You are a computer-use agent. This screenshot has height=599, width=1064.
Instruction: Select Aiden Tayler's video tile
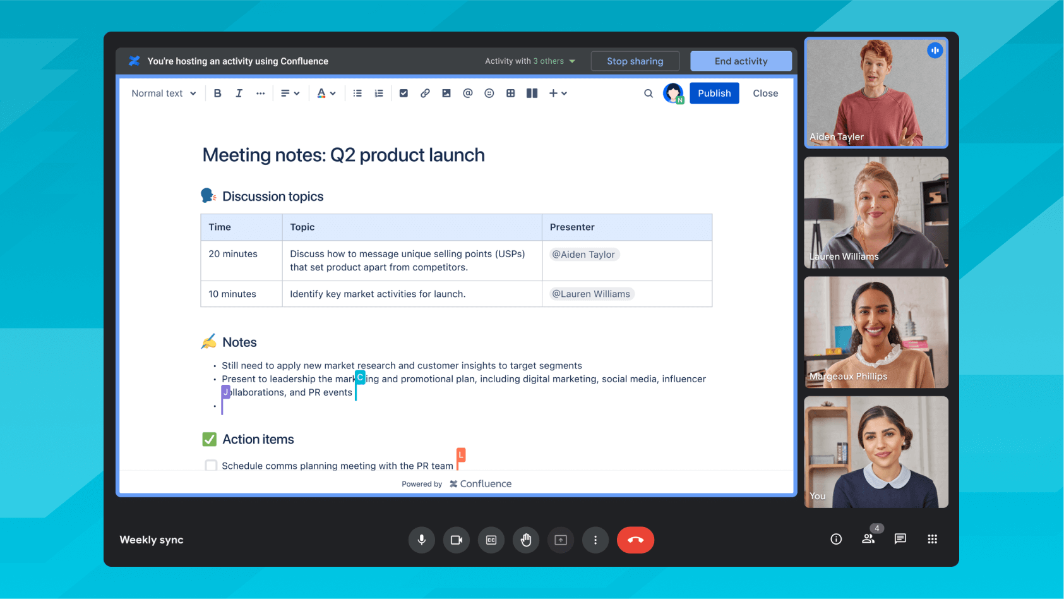pos(876,93)
